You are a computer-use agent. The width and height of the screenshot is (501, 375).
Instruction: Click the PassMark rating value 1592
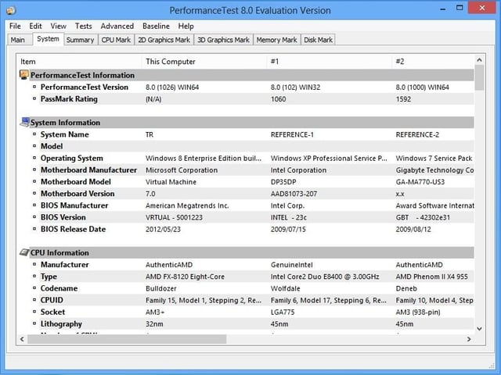pyautogui.click(x=403, y=99)
